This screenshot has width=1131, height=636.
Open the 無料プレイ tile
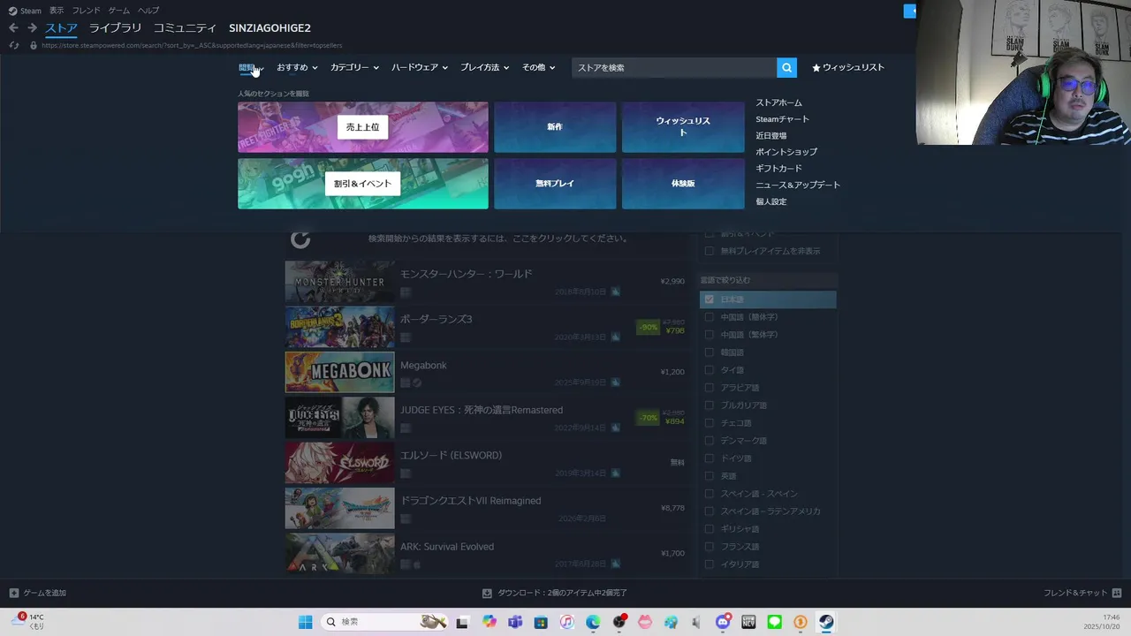coord(555,184)
